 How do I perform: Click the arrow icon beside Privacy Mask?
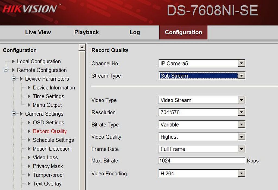tap(29, 166)
